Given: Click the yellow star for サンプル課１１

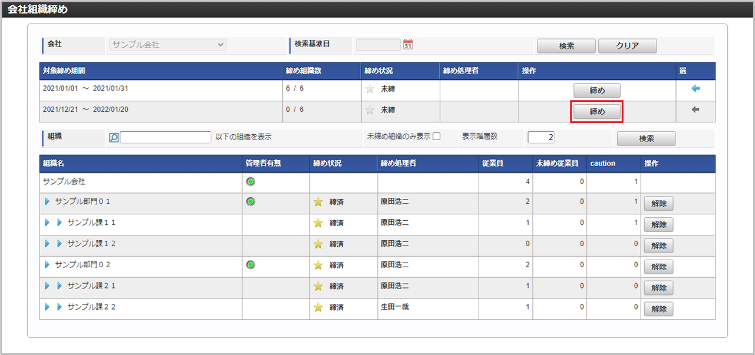Looking at the screenshot, I should tap(318, 223).
